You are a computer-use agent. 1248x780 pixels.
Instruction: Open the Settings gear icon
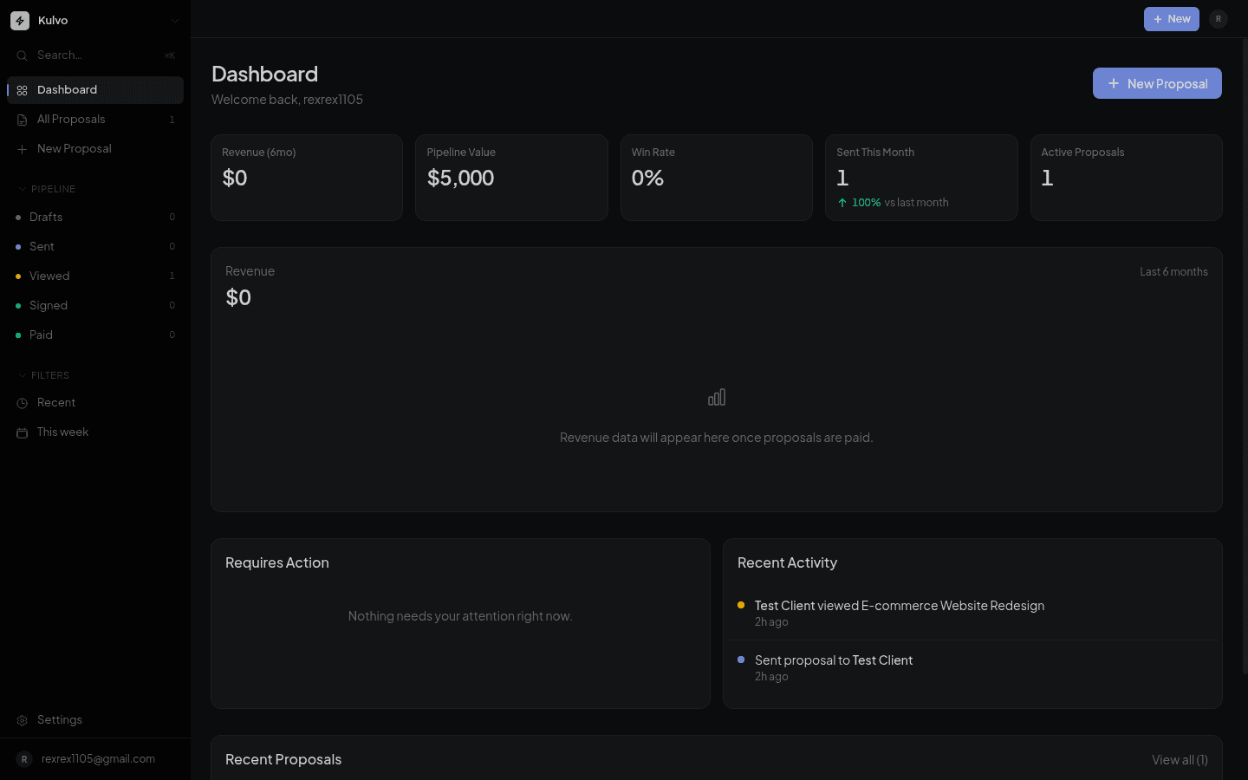point(22,719)
